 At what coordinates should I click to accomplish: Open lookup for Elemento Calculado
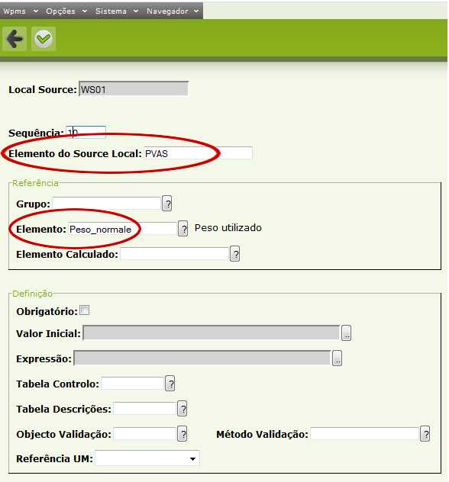point(235,254)
